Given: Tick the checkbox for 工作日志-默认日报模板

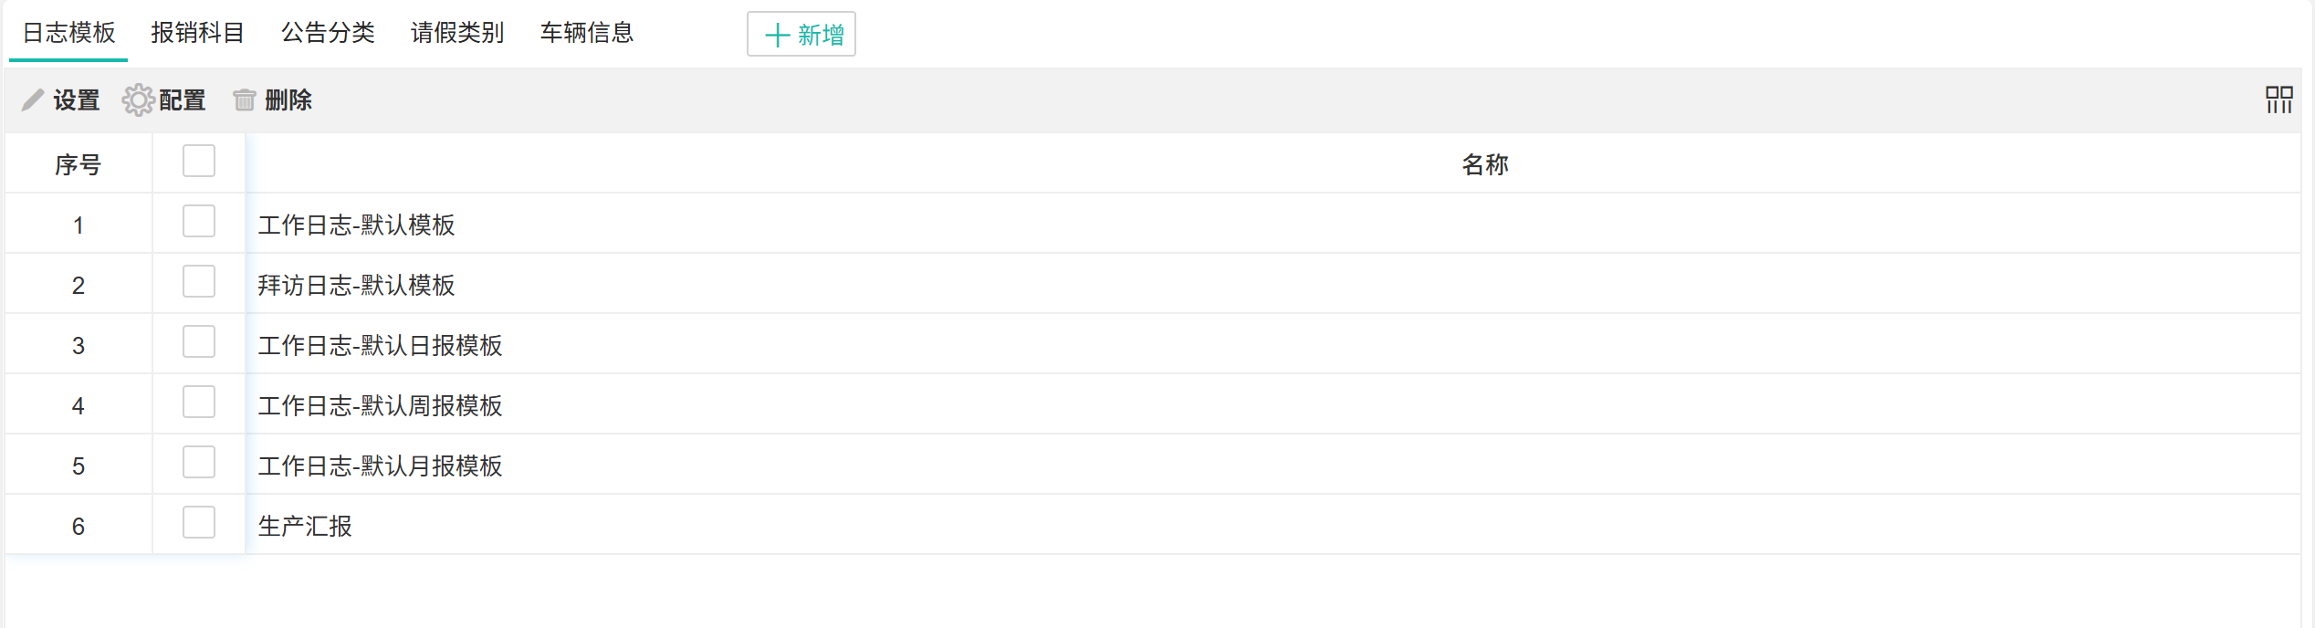Looking at the screenshot, I should [198, 342].
